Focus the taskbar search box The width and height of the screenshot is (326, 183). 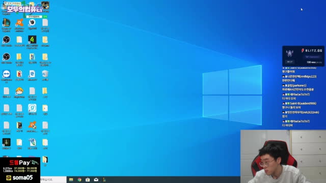(x=53, y=179)
